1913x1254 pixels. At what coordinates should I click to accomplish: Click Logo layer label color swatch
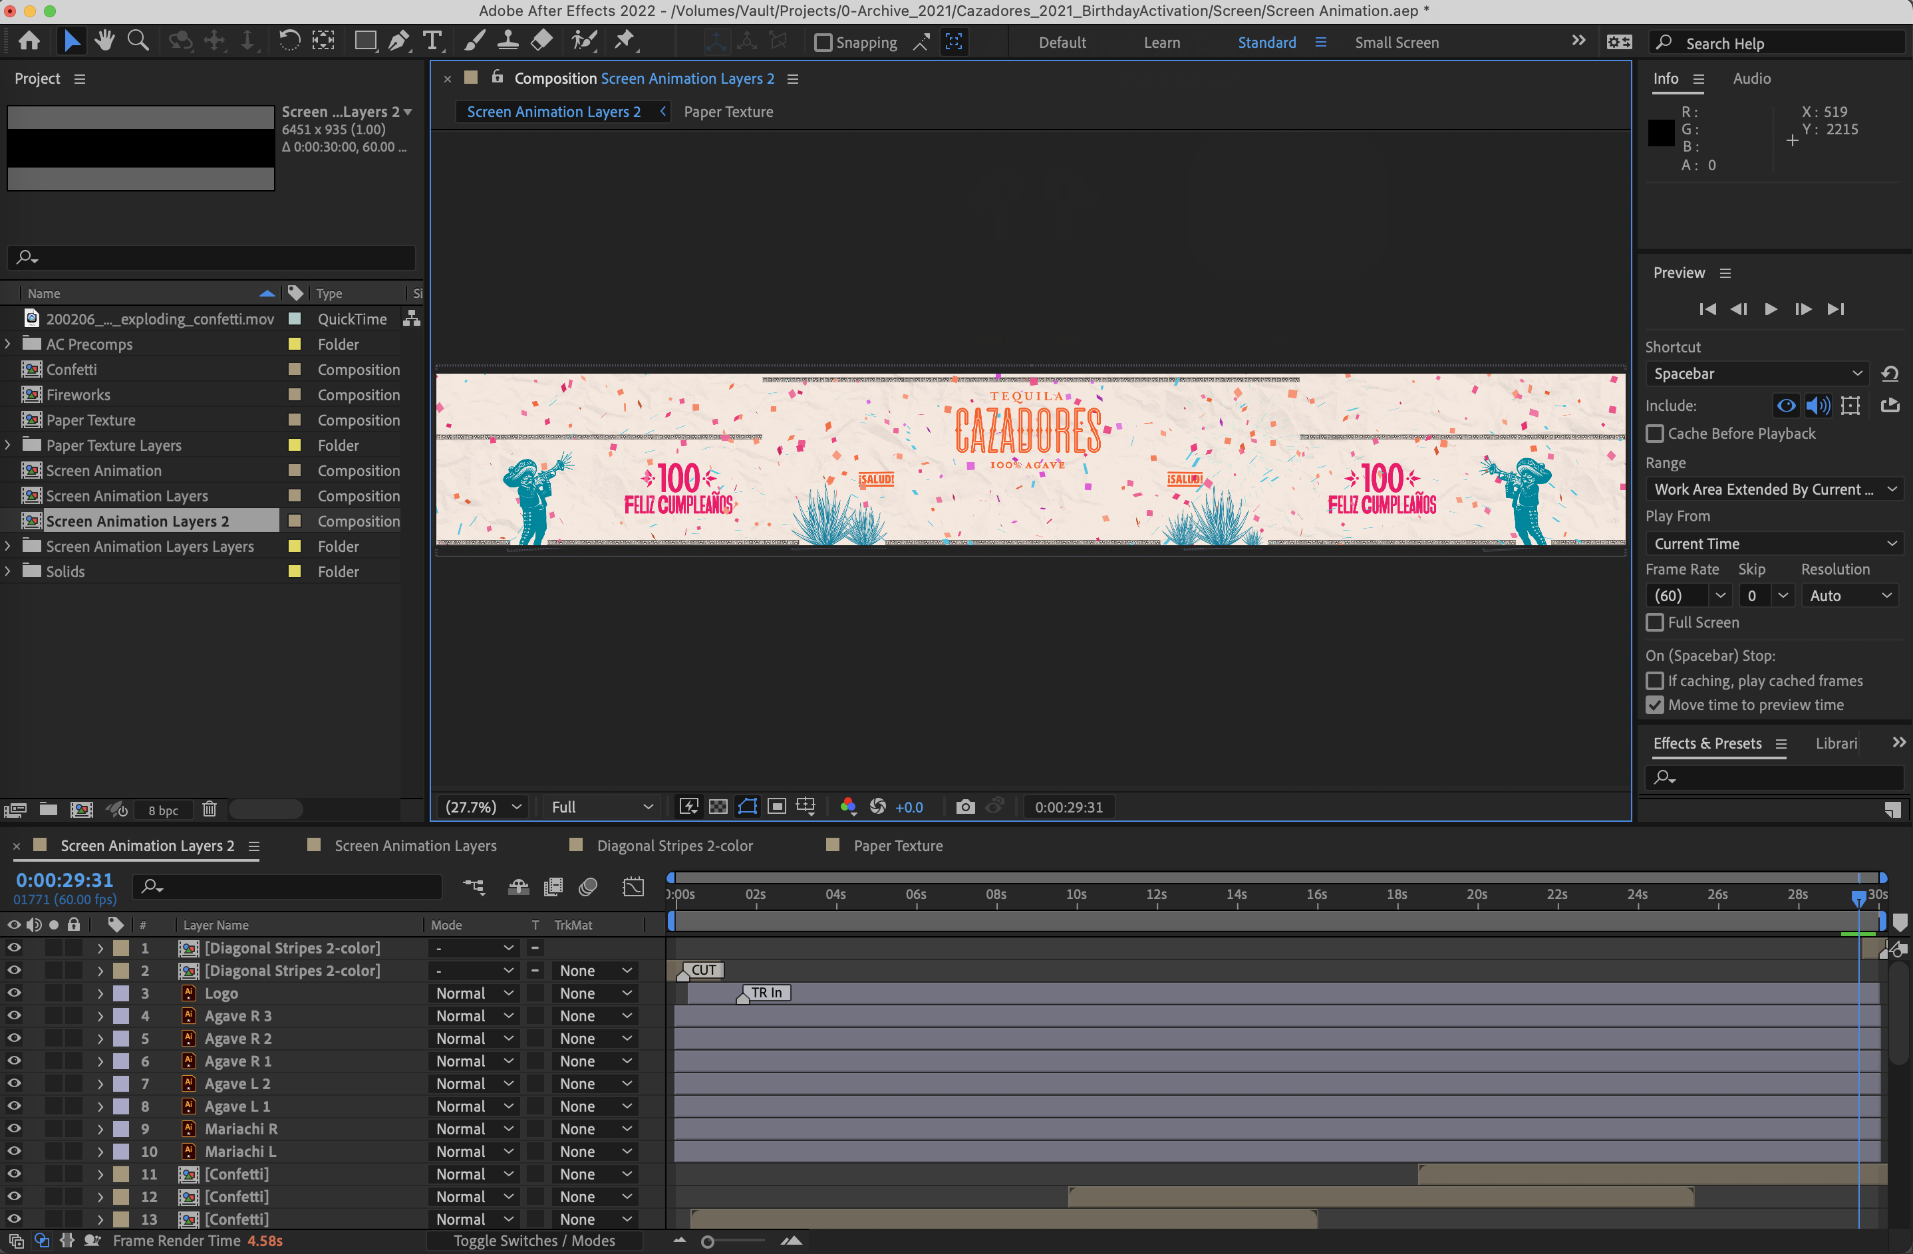click(120, 993)
